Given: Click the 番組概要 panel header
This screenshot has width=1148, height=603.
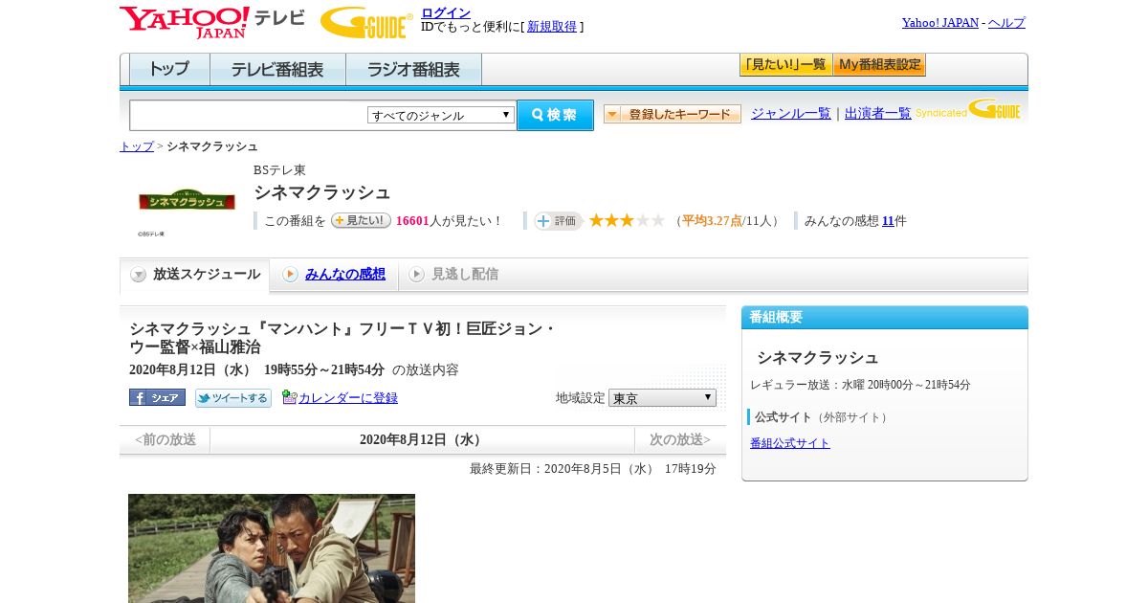Looking at the screenshot, I should pos(885,318).
